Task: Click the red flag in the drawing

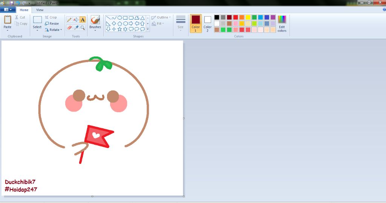Action: pyautogui.click(x=98, y=136)
